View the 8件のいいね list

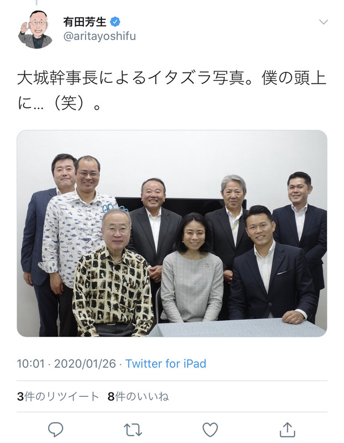pyautogui.click(x=138, y=397)
